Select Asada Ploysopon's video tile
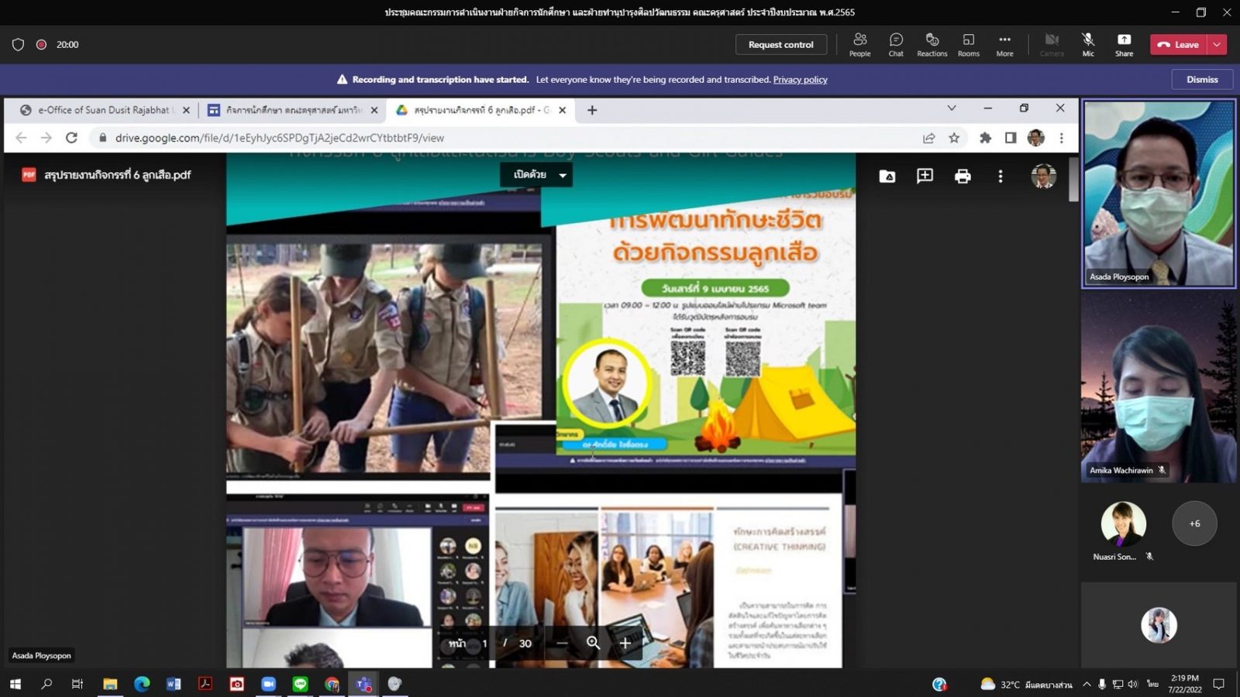 (x=1158, y=194)
